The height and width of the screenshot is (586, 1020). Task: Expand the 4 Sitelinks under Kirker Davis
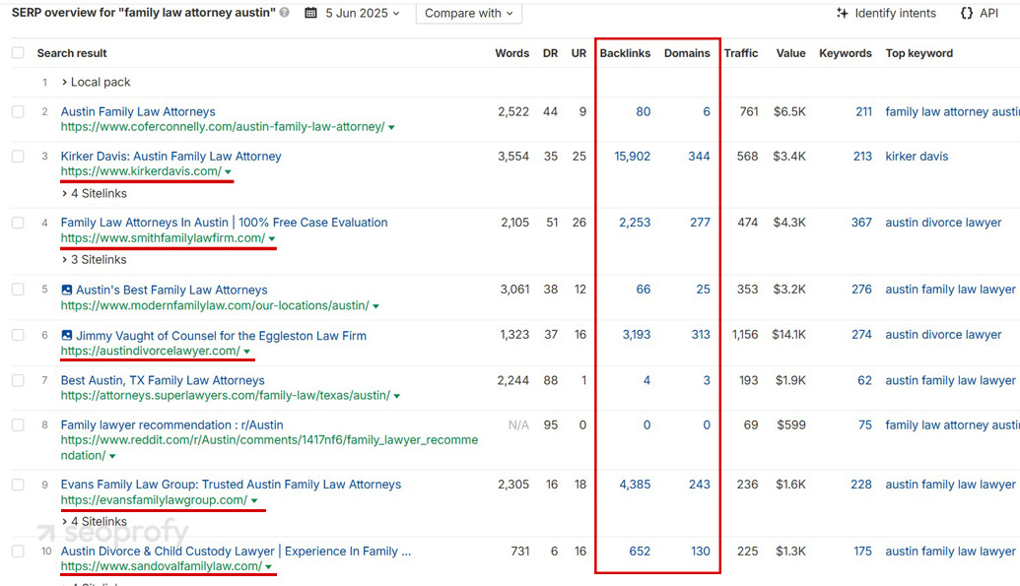tap(95, 193)
